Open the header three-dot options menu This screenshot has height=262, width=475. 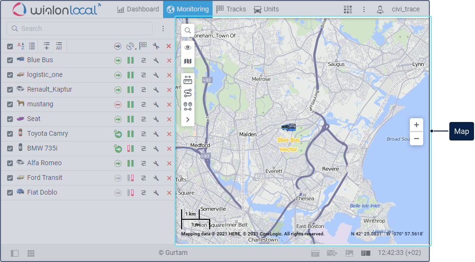[364, 9]
